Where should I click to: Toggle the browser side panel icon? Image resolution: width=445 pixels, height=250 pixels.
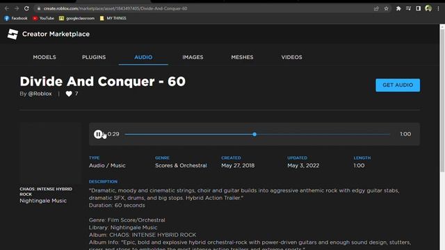[x=418, y=8]
